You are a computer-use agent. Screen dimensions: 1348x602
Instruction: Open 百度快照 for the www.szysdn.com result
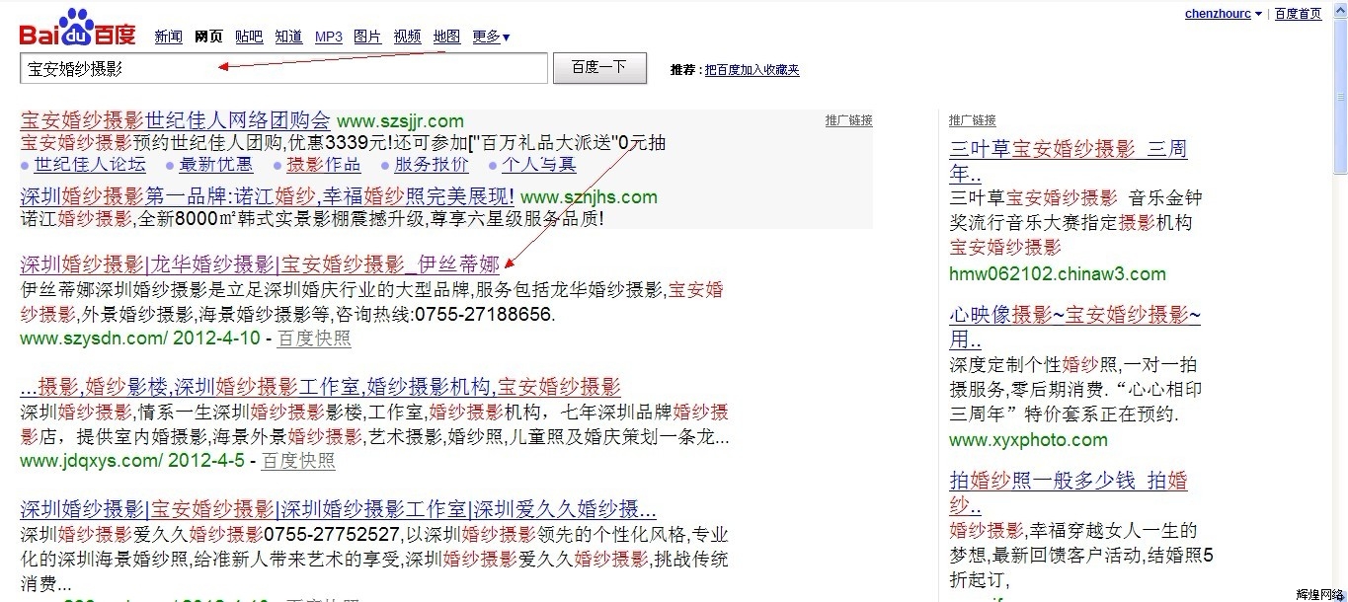pos(314,339)
